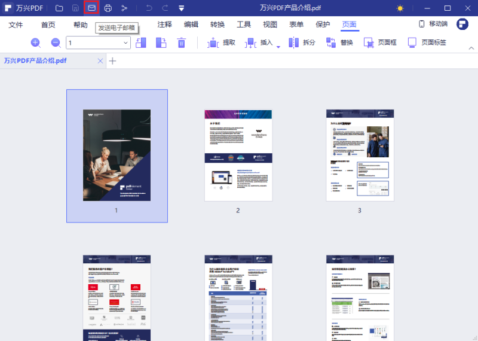Click the zoom in plus icon
478x341 pixels.
[35, 42]
